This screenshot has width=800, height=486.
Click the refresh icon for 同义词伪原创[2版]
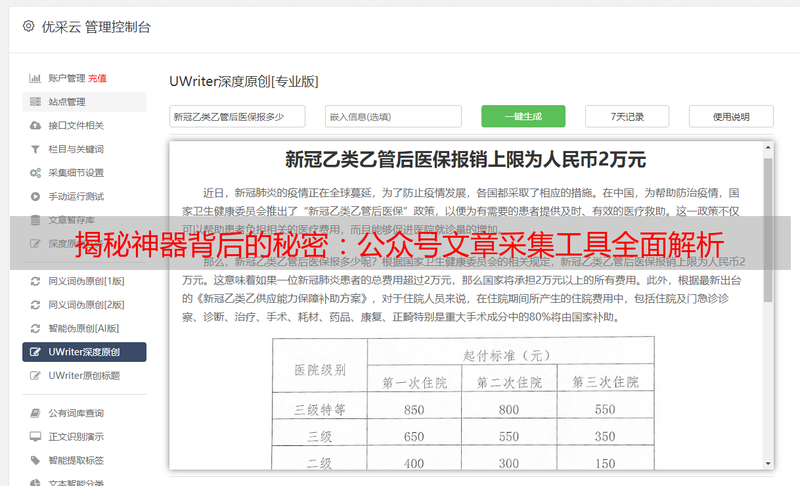coord(35,305)
